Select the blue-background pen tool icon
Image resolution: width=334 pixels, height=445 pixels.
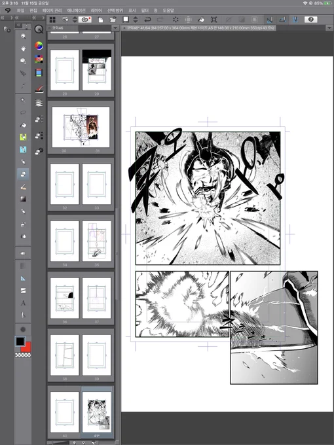click(x=23, y=150)
